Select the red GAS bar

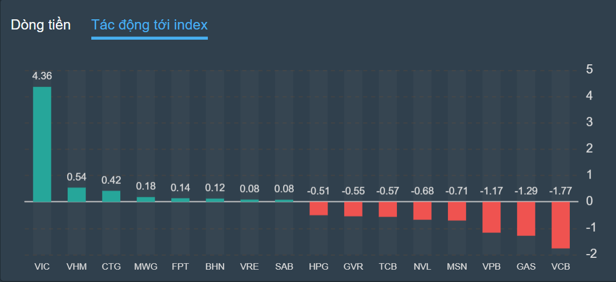click(x=526, y=218)
